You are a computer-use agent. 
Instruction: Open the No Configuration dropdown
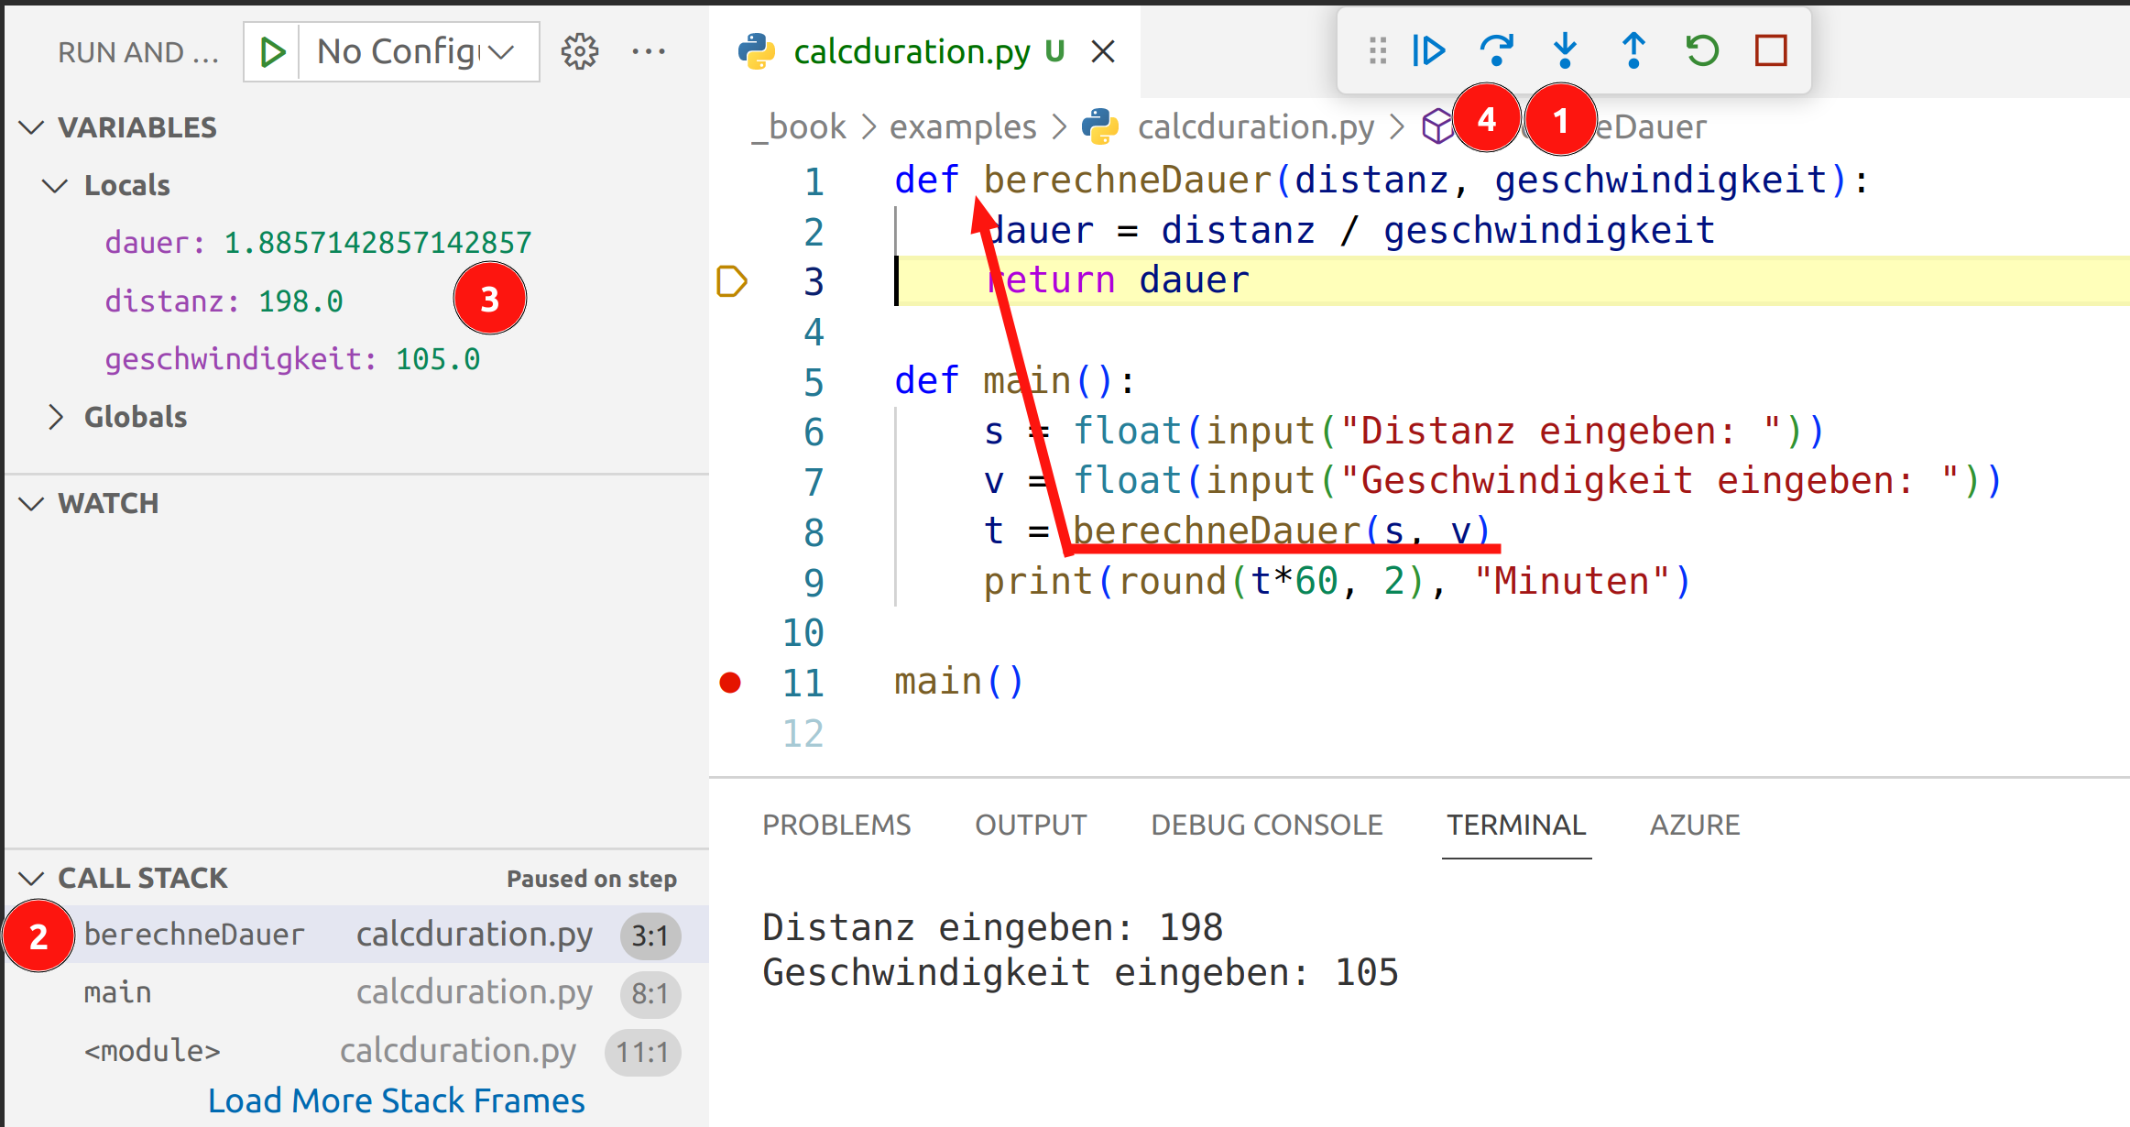419,52
